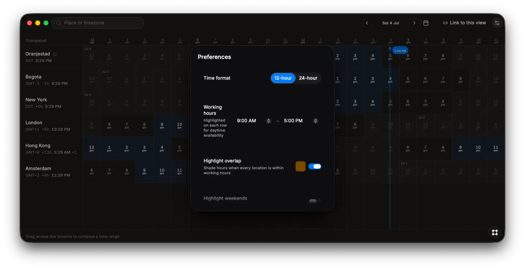Click the 9:00 AM start time stepper

coord(268,121)
